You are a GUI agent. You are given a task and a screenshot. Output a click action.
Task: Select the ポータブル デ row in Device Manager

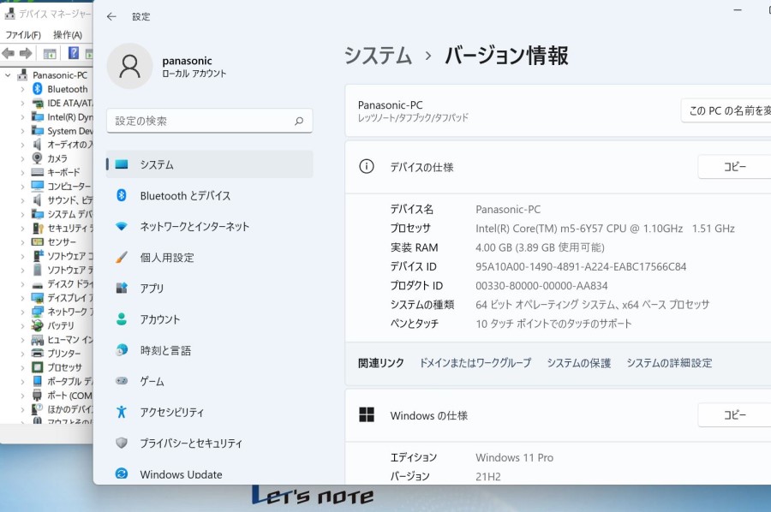coord(63,381)
